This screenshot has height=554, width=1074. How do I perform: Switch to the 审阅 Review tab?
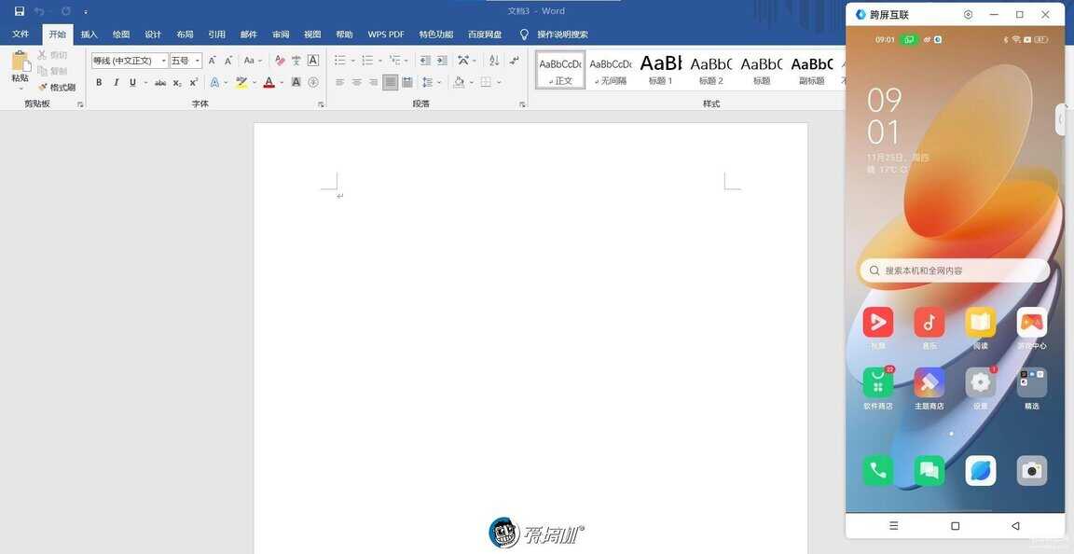pyautogui.click(x=281, y=35)
